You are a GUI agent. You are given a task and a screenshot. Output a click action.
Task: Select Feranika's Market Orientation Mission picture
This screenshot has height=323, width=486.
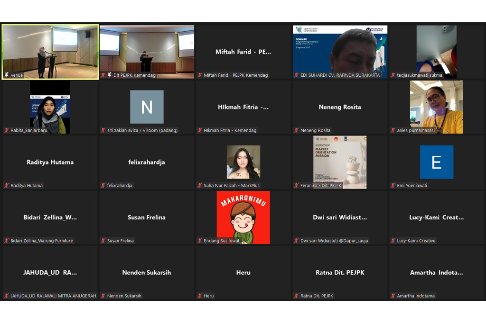340,162
